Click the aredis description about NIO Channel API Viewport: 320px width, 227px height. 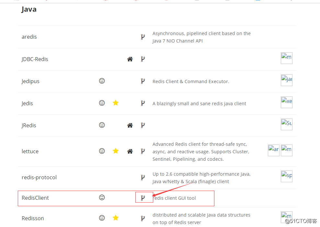pyautogui.click(x=201, y=37)
